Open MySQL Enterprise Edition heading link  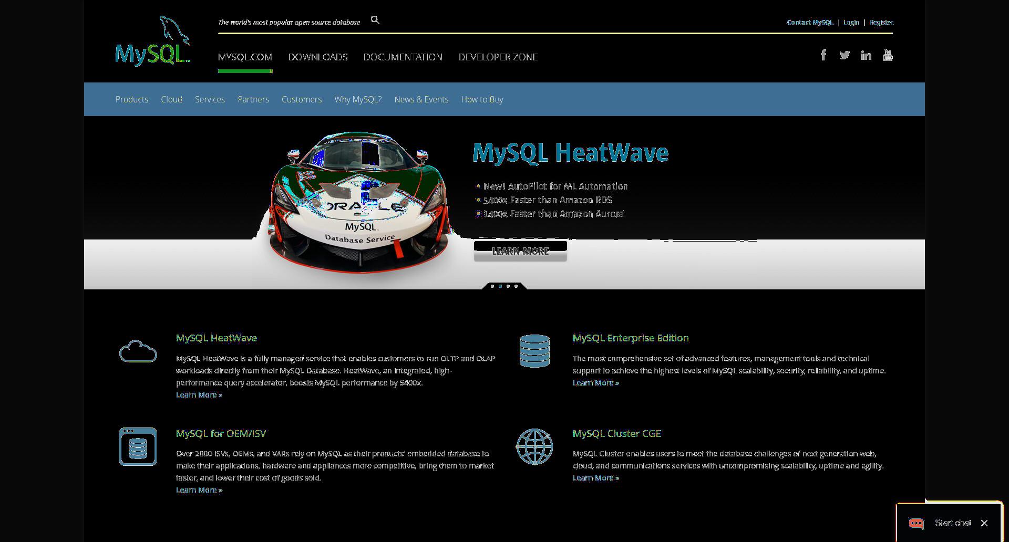[x=631, y=338]
